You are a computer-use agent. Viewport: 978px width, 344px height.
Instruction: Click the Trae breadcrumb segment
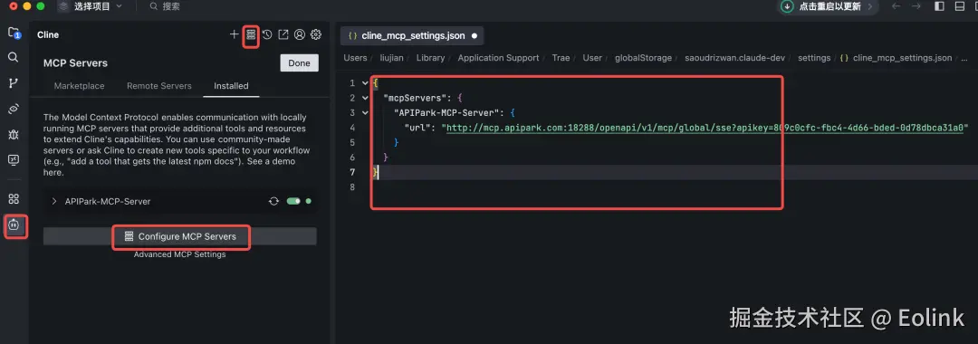[561, 57]
